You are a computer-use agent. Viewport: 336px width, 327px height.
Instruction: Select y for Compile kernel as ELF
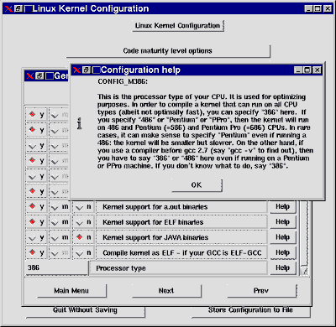click(x=36, y=252)
